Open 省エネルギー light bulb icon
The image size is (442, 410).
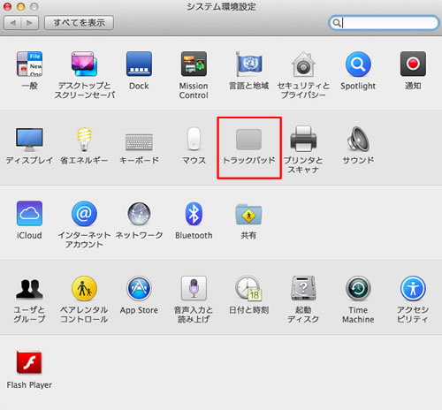coord(84,139)
